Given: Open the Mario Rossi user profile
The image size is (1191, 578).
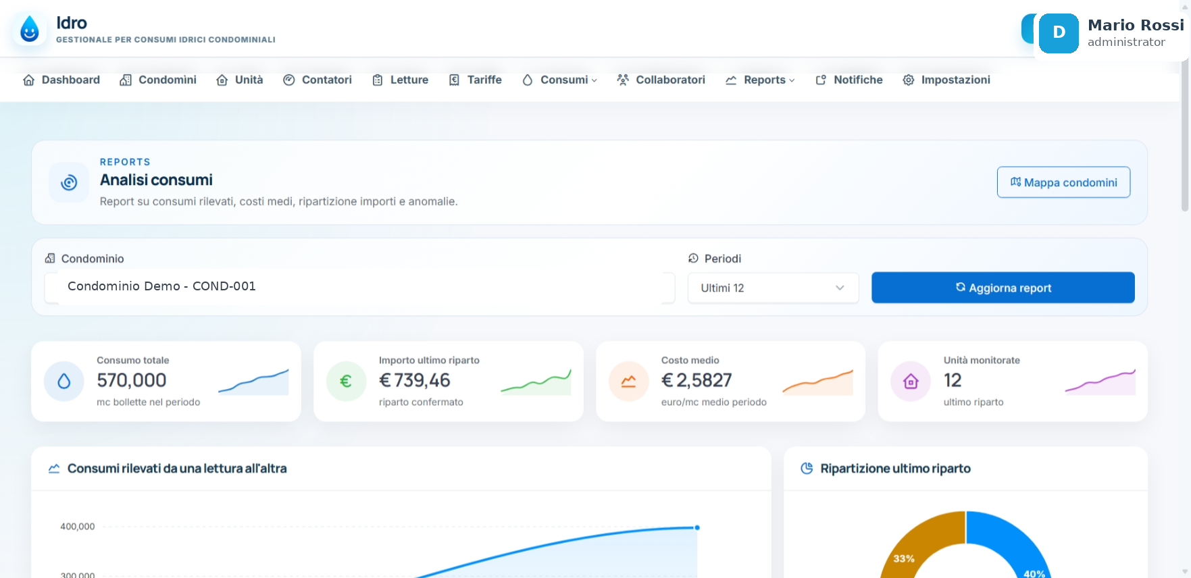Looking at the screenshot, I should [1111, 33].
